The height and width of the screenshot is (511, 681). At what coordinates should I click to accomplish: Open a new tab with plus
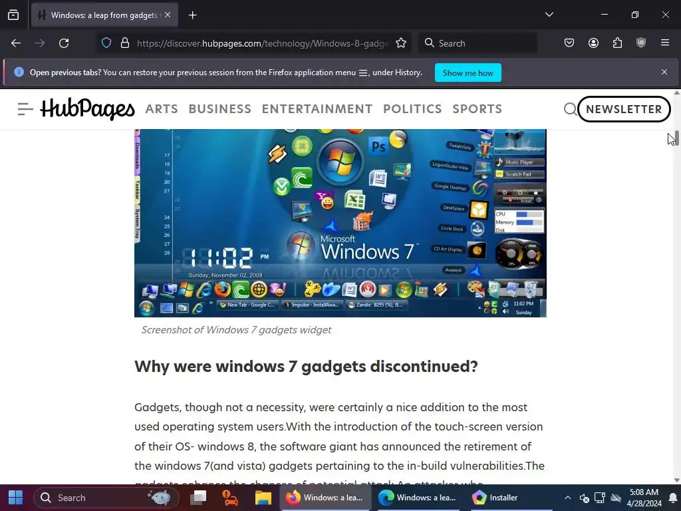coord(192,15)
